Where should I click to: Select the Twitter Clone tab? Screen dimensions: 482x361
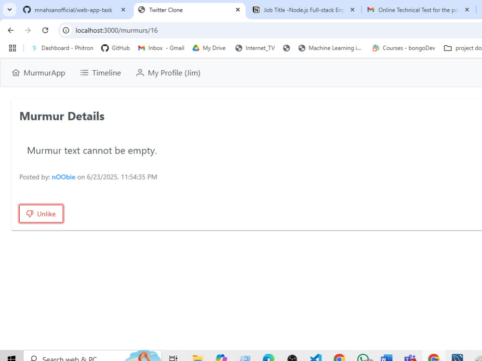coord(189,10)
